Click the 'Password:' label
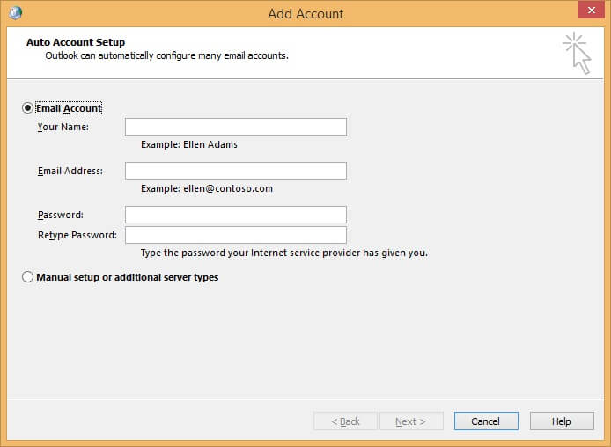 click(x=61, y=215)
